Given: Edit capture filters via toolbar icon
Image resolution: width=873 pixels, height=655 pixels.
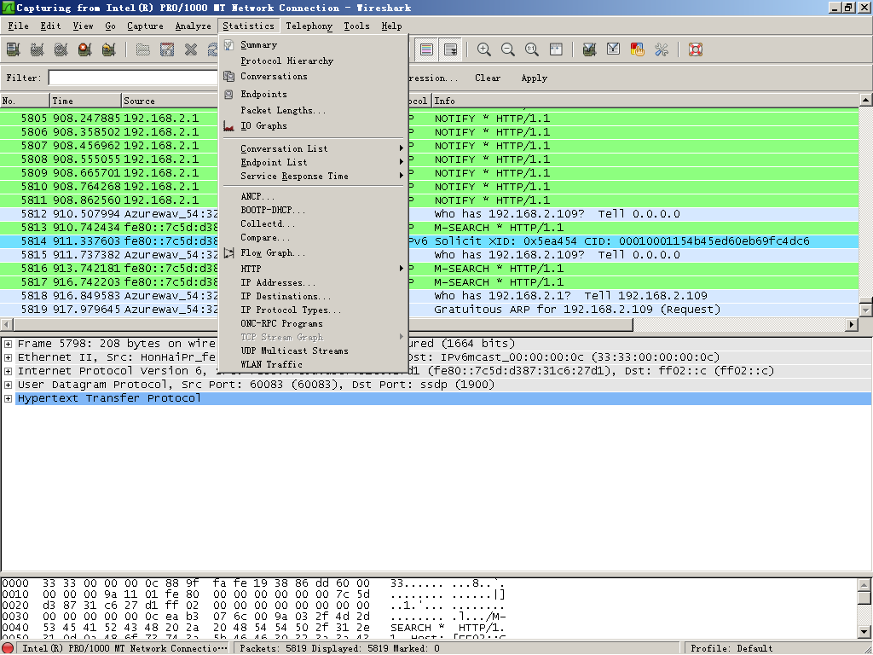Looking at the screenshot, I should point(590,49).
